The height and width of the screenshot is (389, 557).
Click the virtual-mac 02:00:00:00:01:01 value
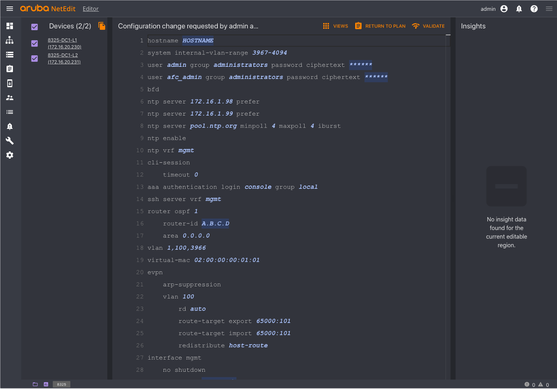pyautogui.click(x=227, y=260)
